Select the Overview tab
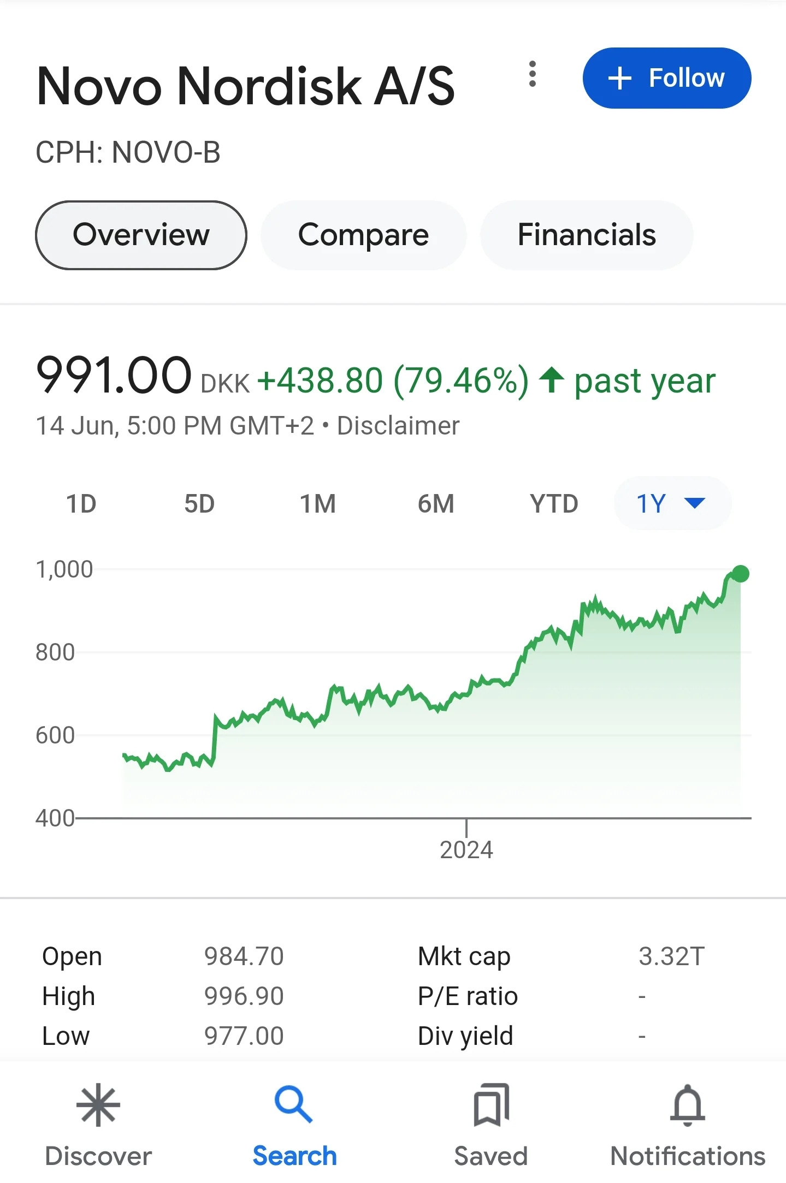This screenshot has width=786, height=1183. pos(141,235)
